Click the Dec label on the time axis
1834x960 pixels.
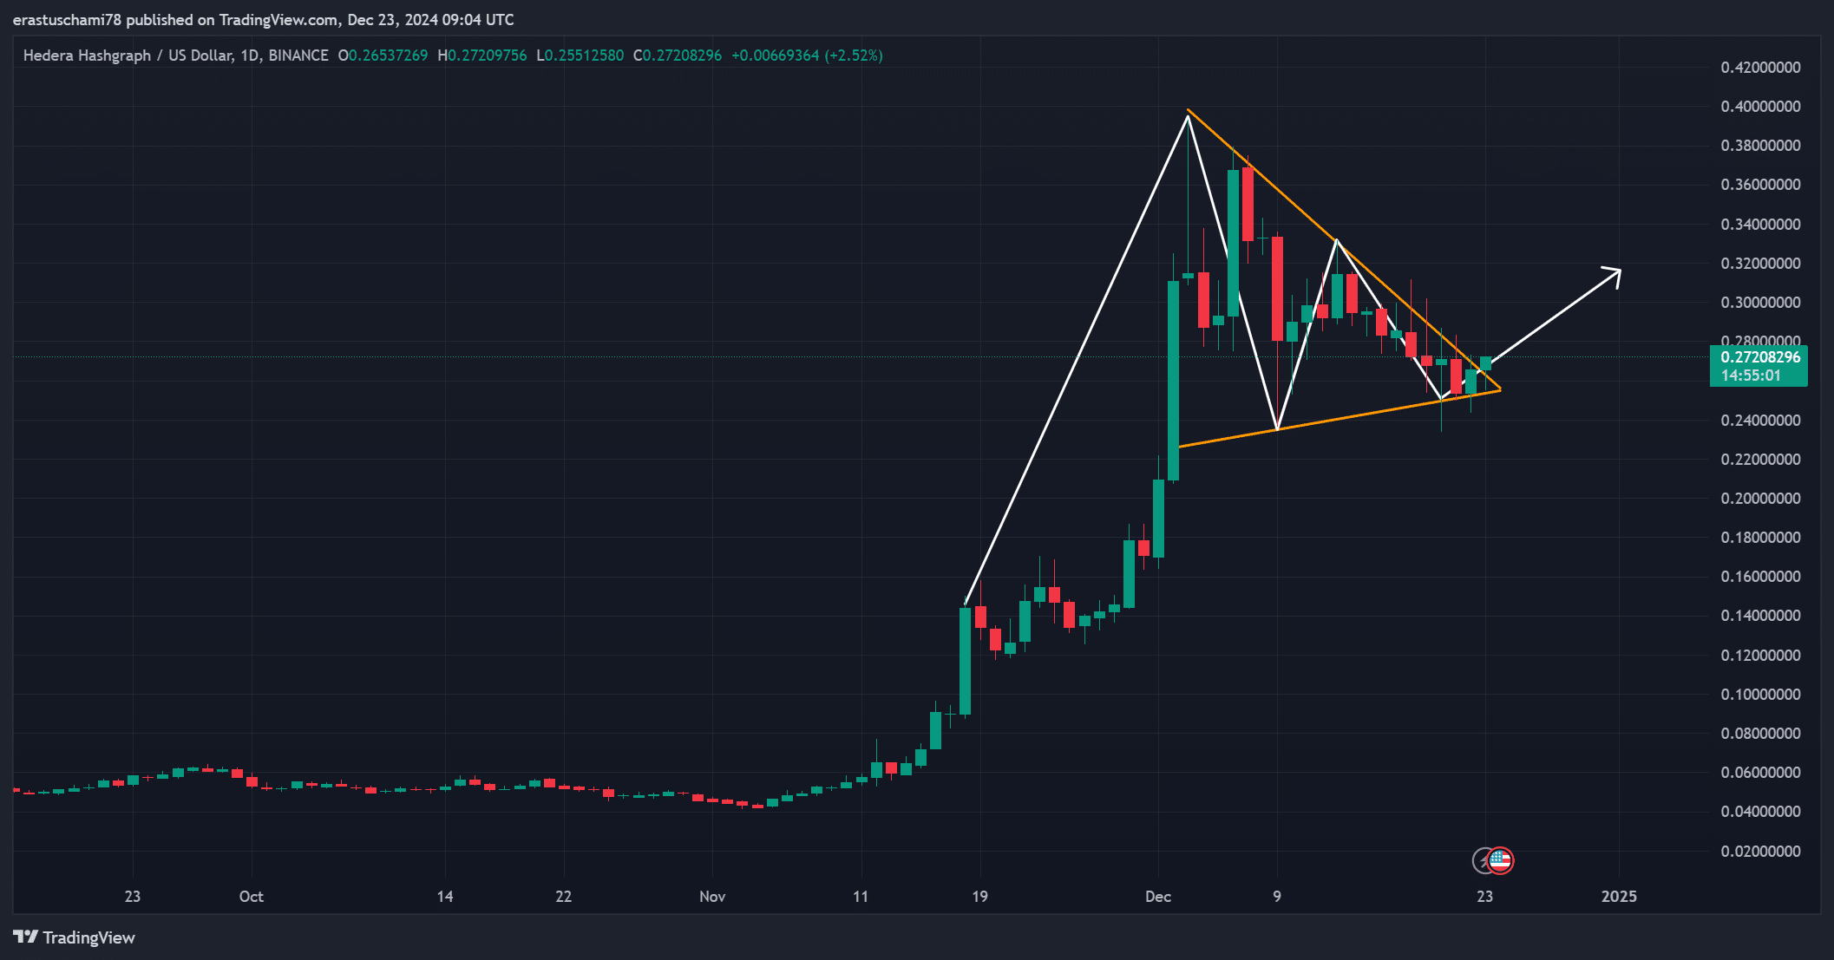[1158, 897]
